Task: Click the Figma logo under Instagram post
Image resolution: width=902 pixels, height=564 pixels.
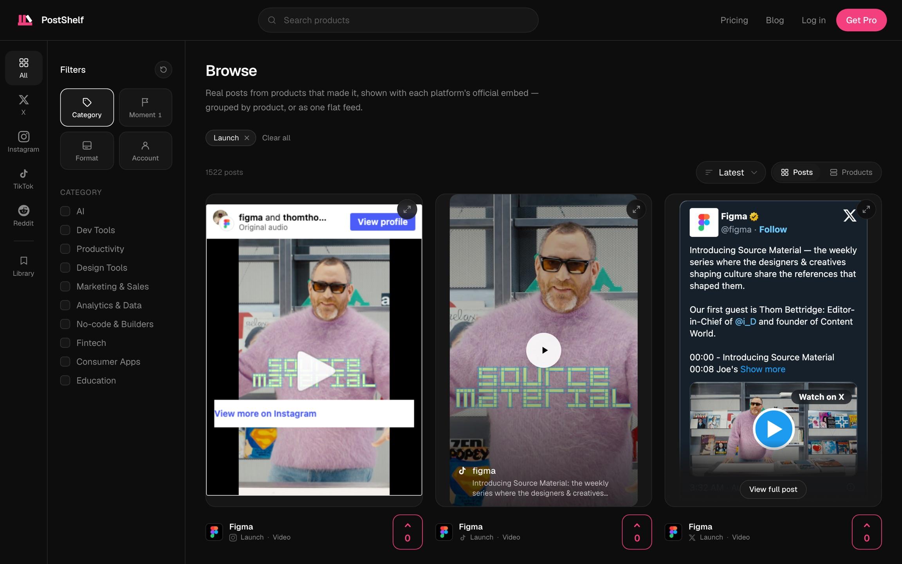Action: tap(214, 532)
